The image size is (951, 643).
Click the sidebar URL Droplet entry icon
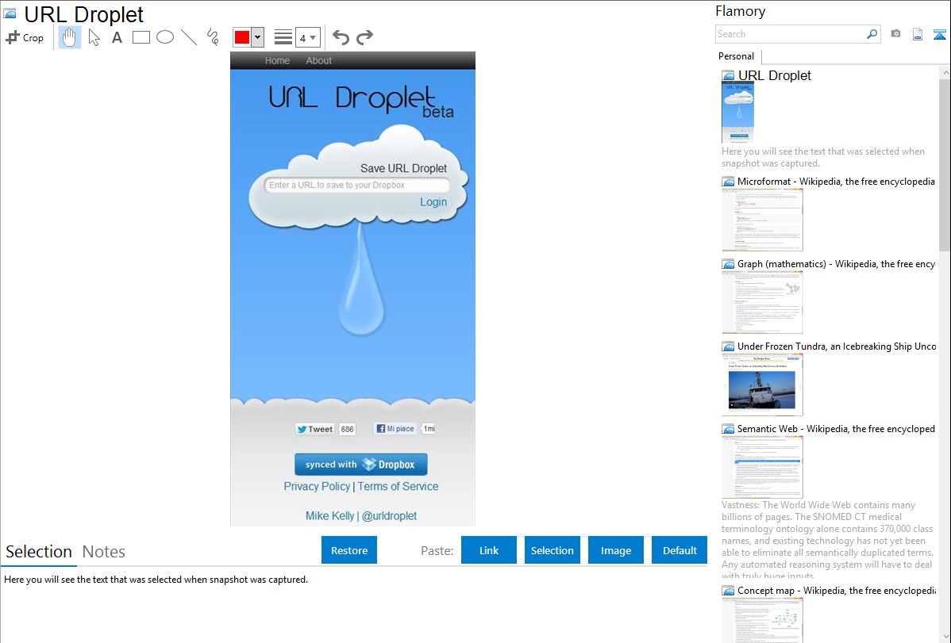pyautogui.click(x=728, y=75)
